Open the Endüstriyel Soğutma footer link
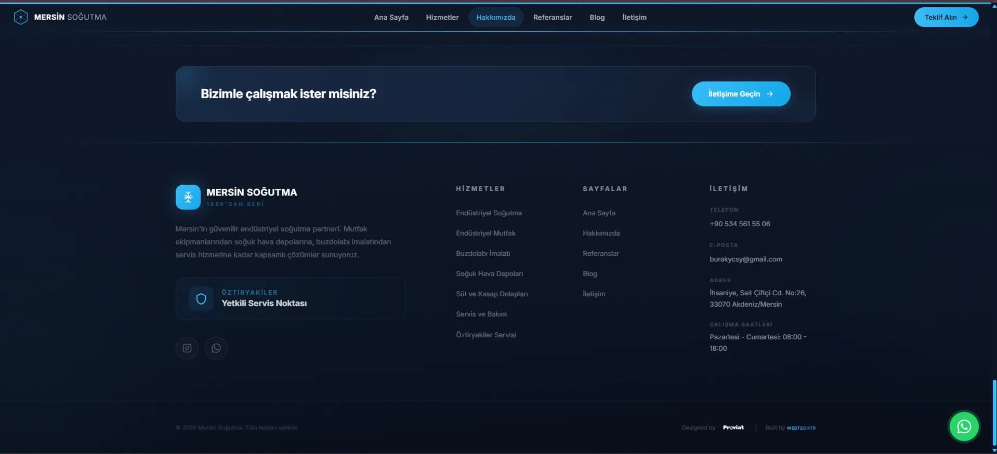The width and height of the screenshot is (997, 454). click(x=489, y=213)
